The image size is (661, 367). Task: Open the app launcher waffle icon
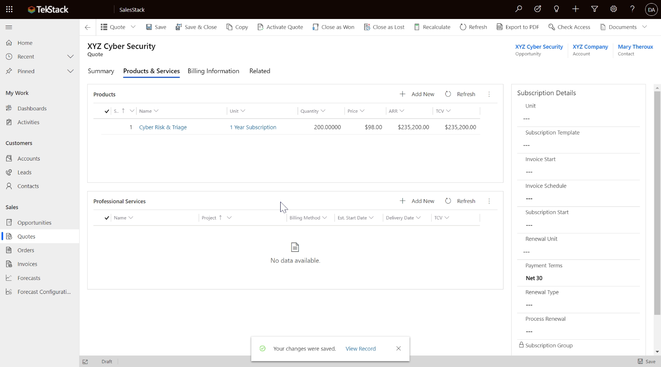(x=9, y=9)
